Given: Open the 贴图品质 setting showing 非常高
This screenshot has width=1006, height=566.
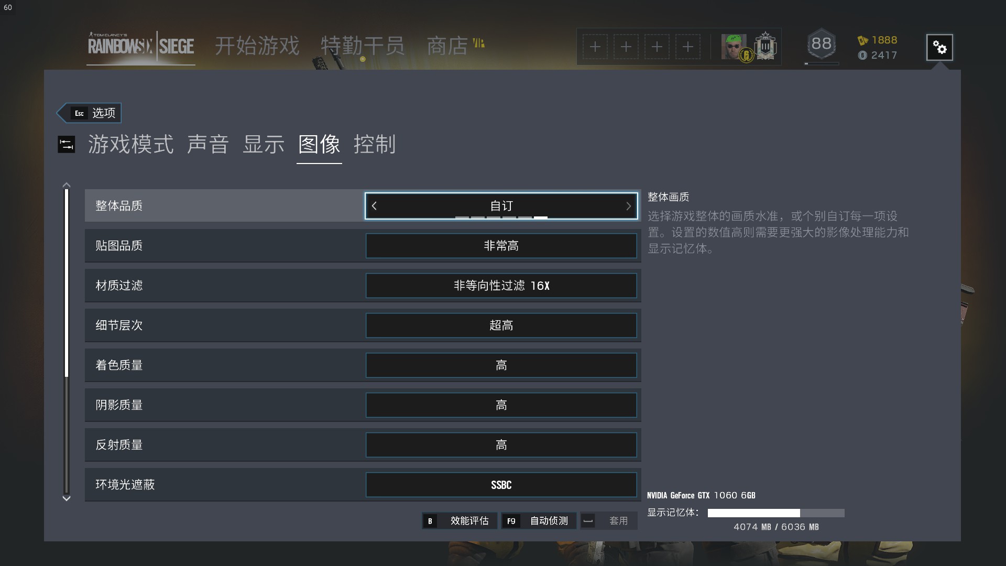Looking at the screenshot, I should (x=501, y=246).
